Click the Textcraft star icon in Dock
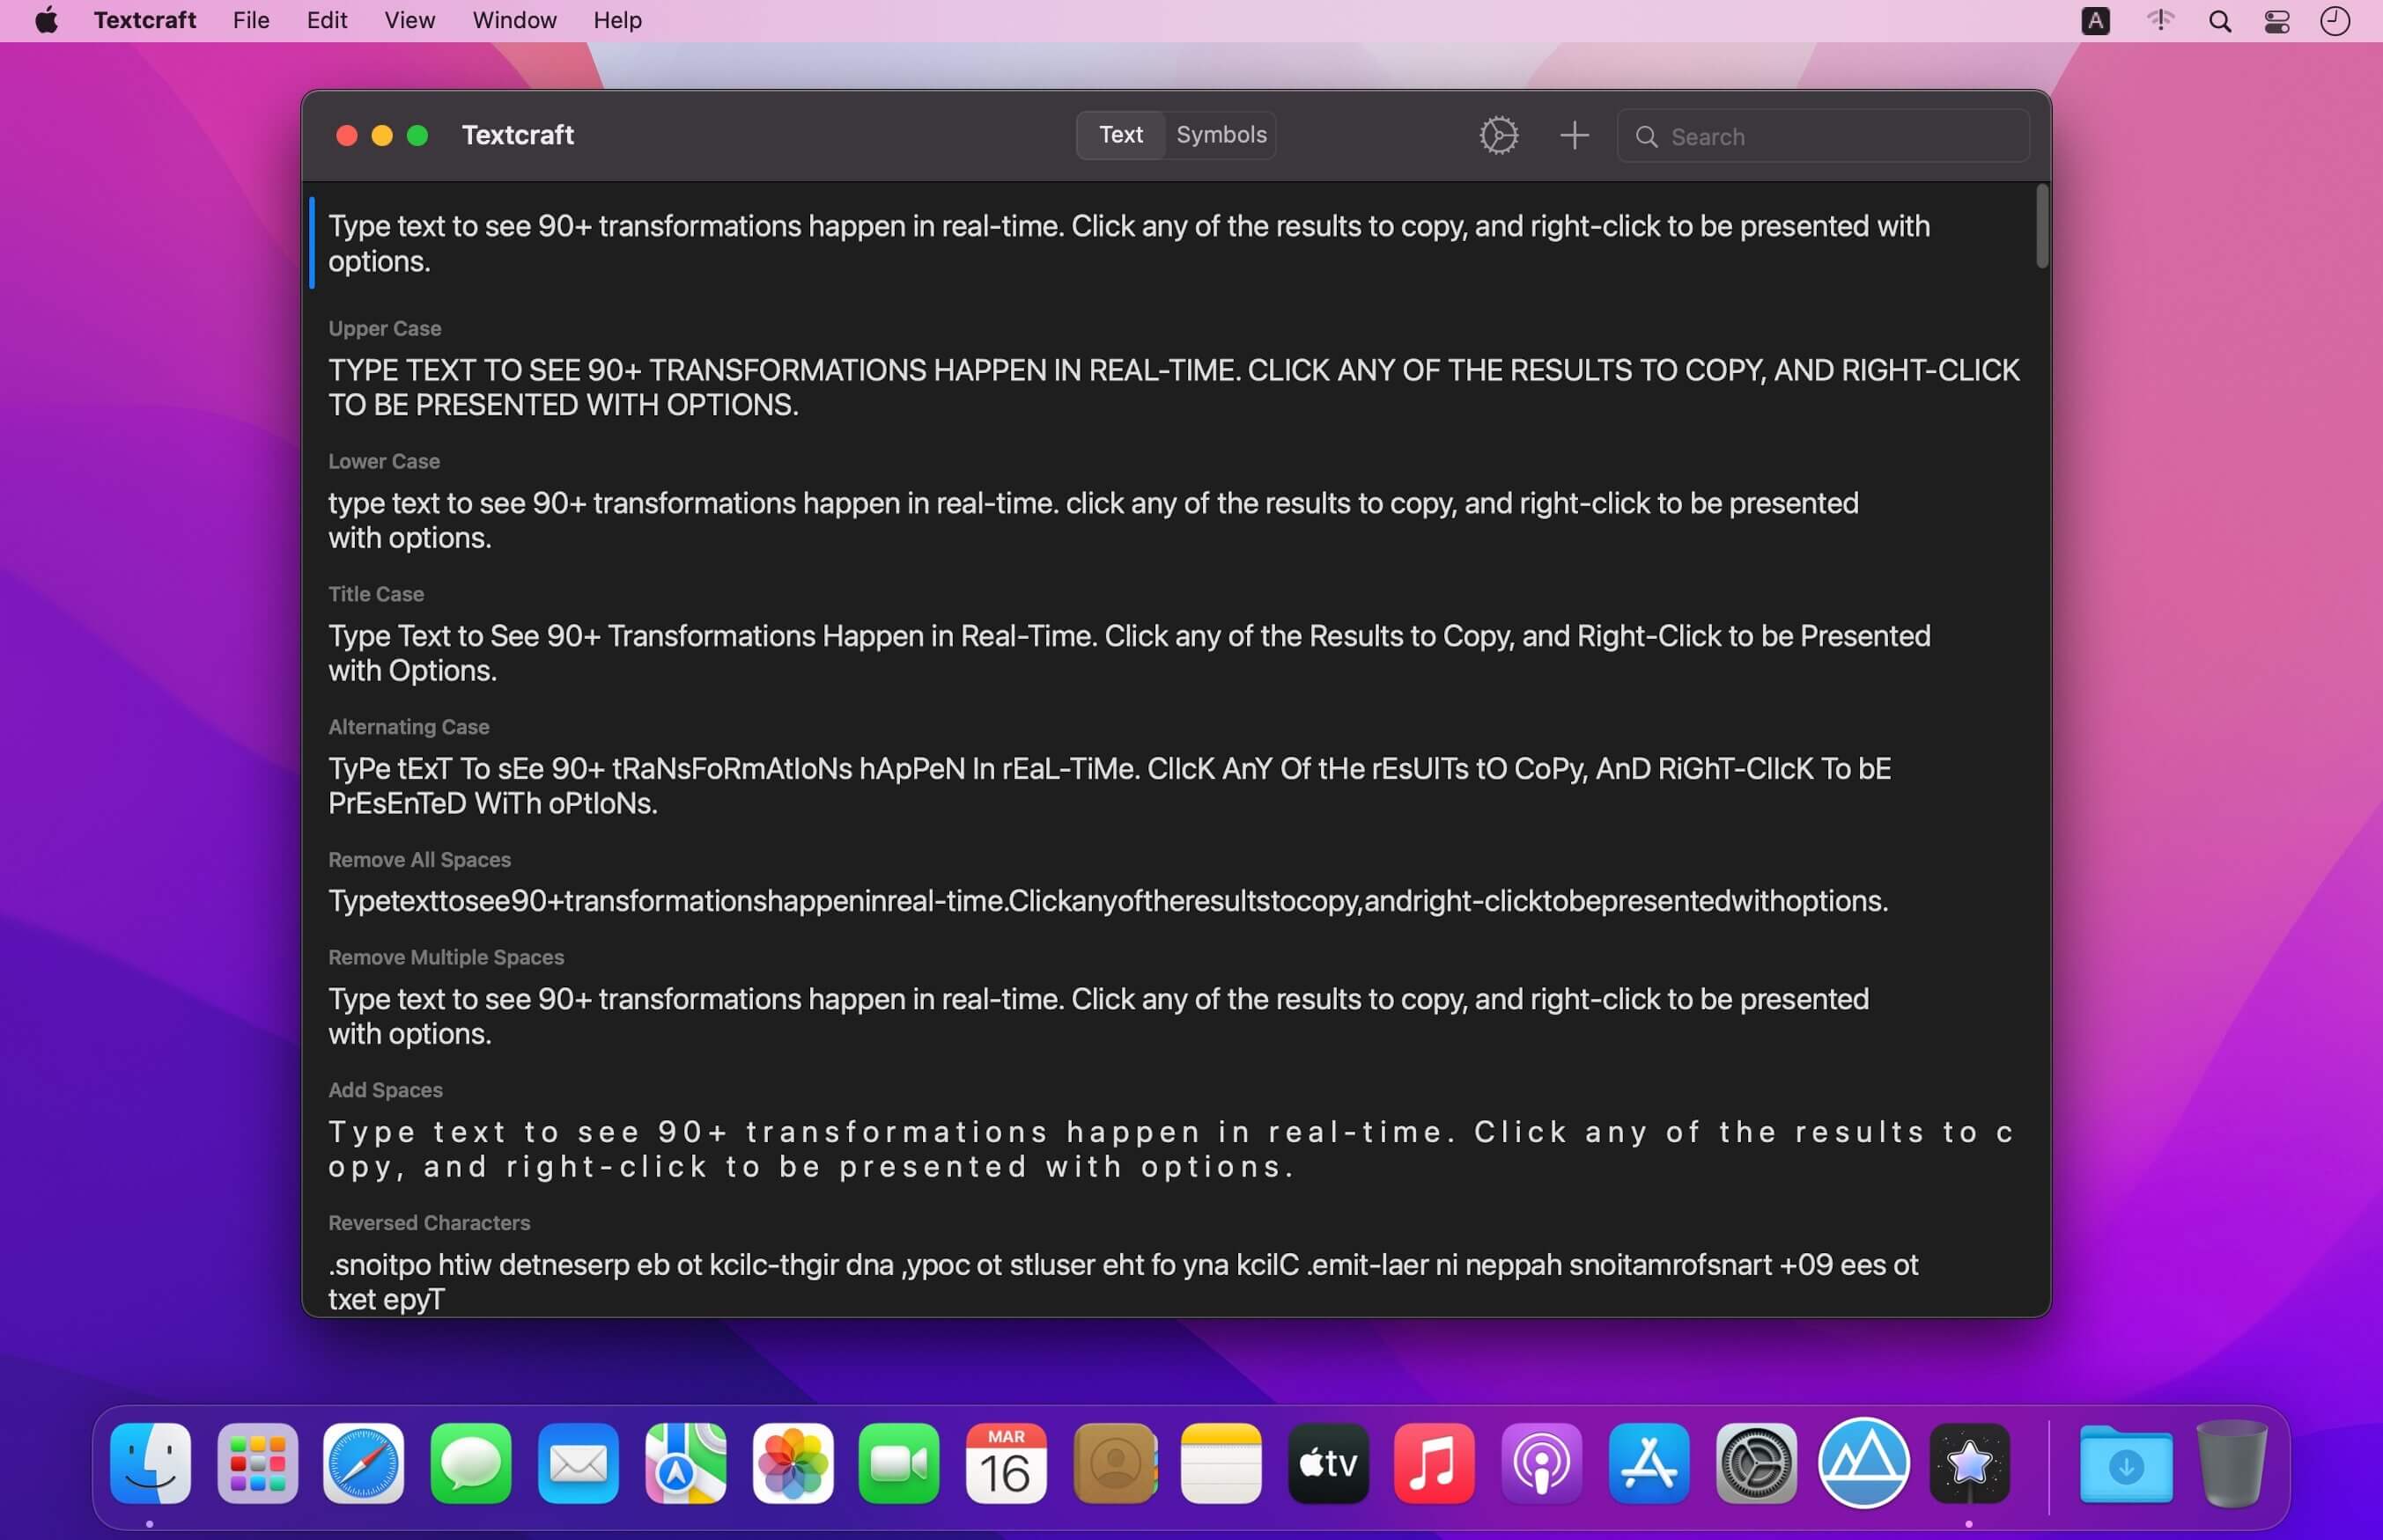Image resolution: width=2383 pixels, height=1540 pixels. click(1970, 1464)
